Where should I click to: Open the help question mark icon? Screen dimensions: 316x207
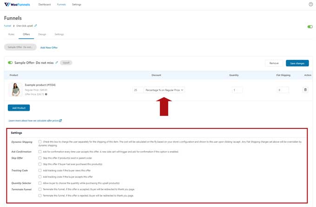click(x=311, y=4)
